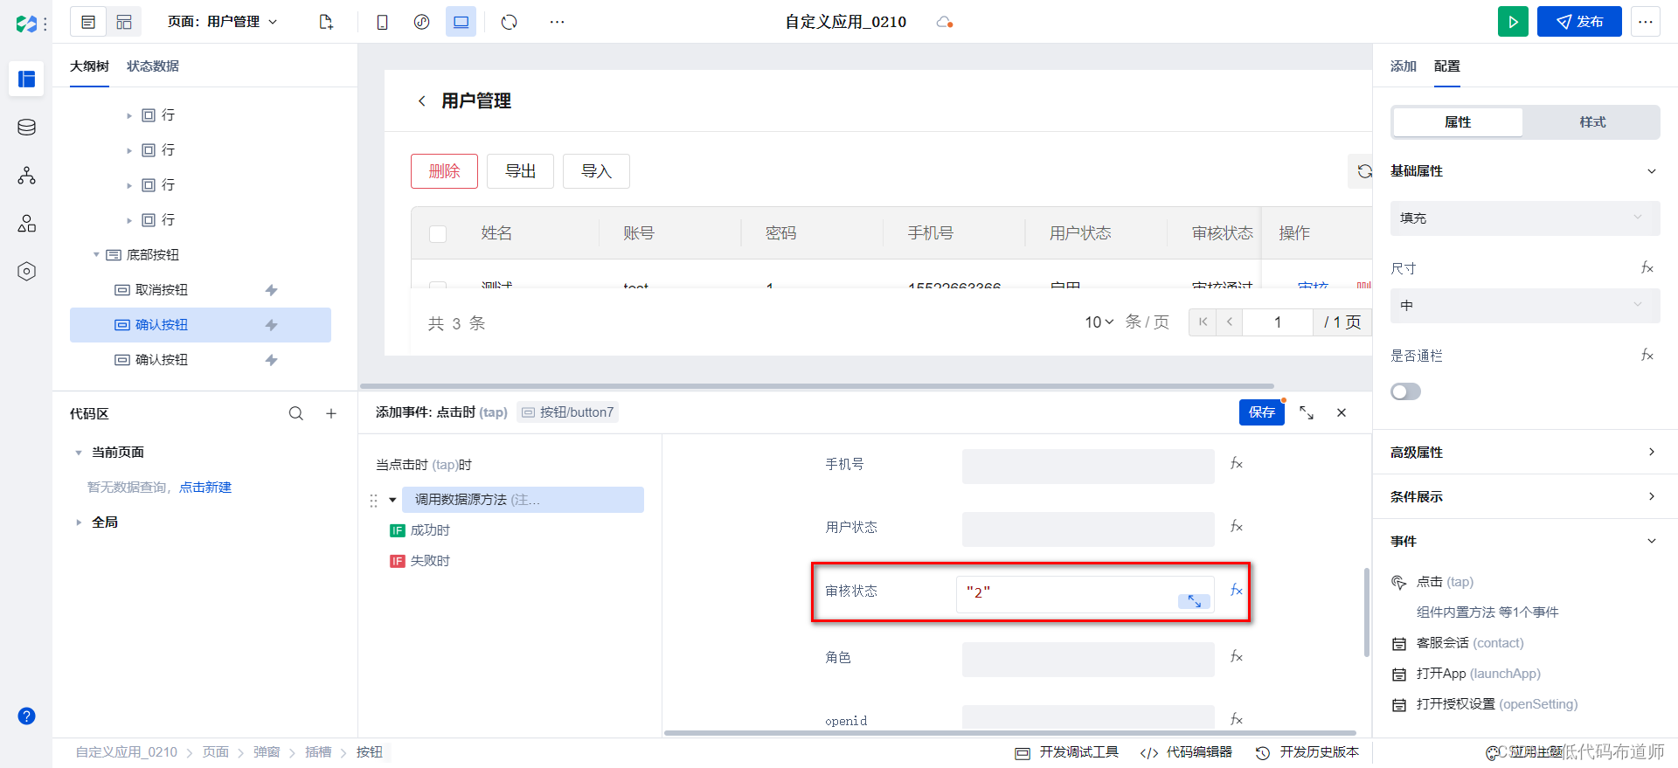The width and height of the screenshot is (1678, 768).
Task: Expand the 条件展示 section
Action: point(1652,496)
